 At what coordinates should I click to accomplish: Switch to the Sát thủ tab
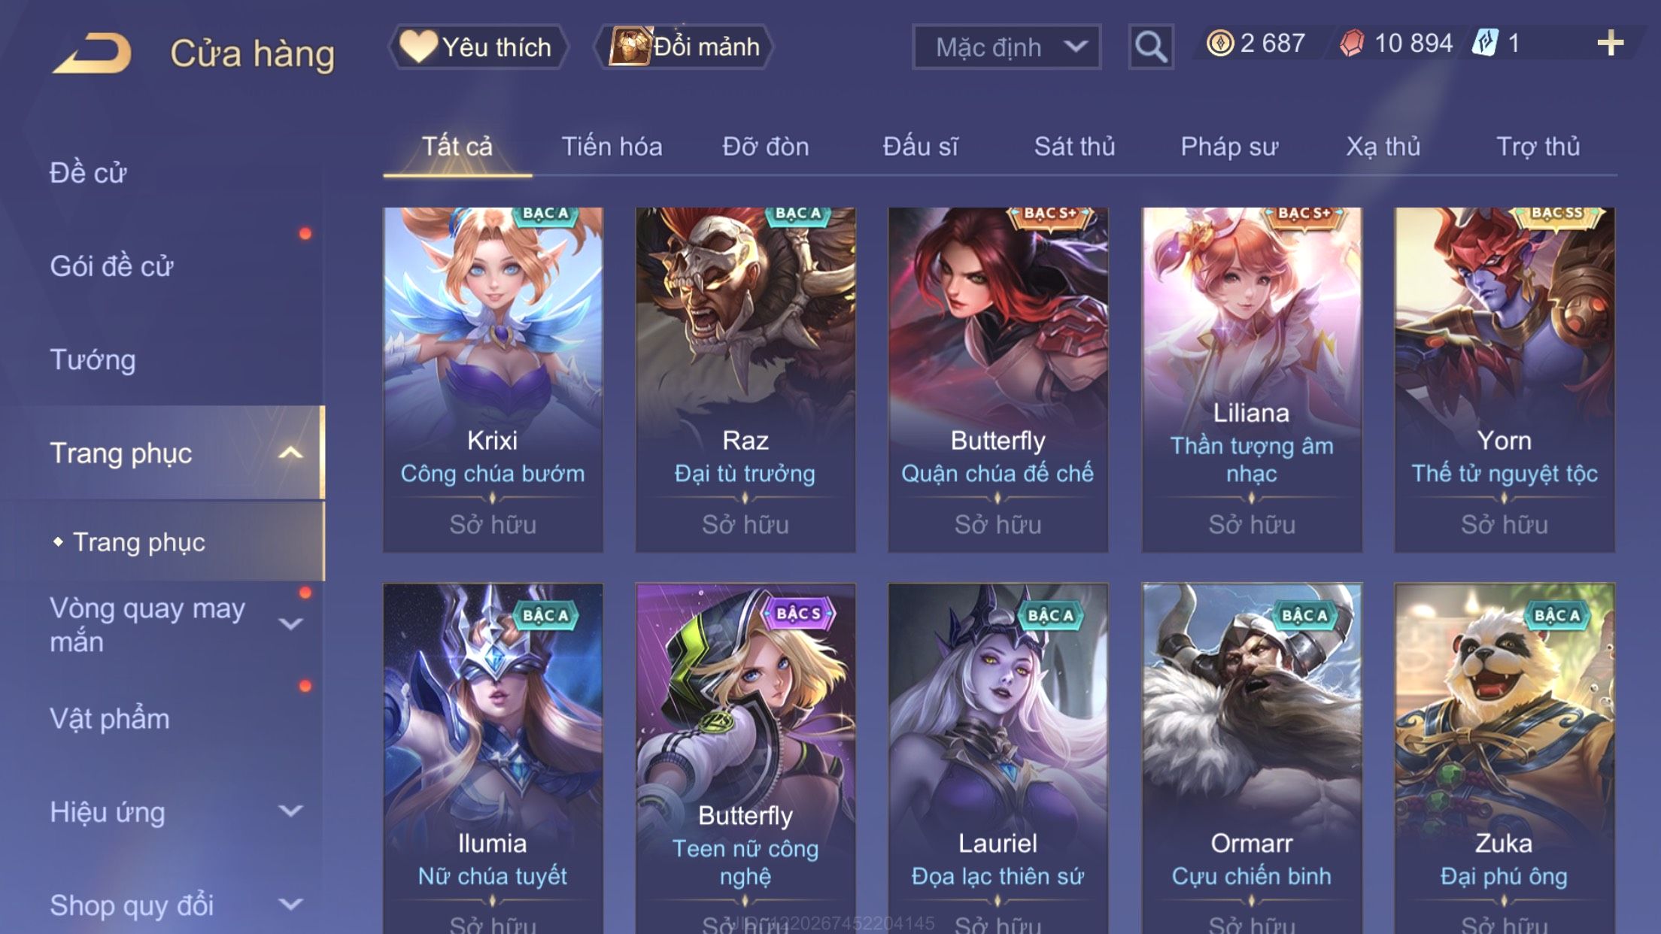coord(1074,147)
